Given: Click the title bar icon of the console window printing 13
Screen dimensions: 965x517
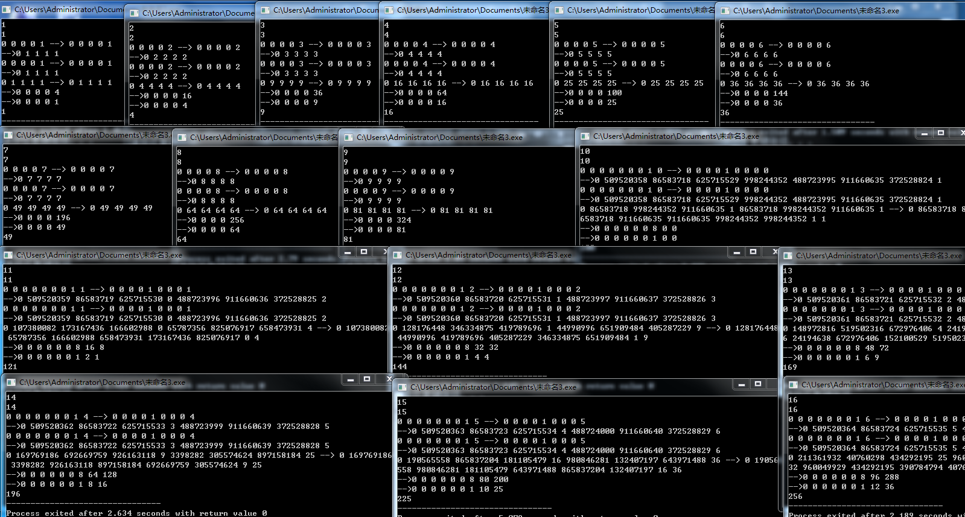Looking at the screenshot, I should pyautogui.click(x=788, y=256).
